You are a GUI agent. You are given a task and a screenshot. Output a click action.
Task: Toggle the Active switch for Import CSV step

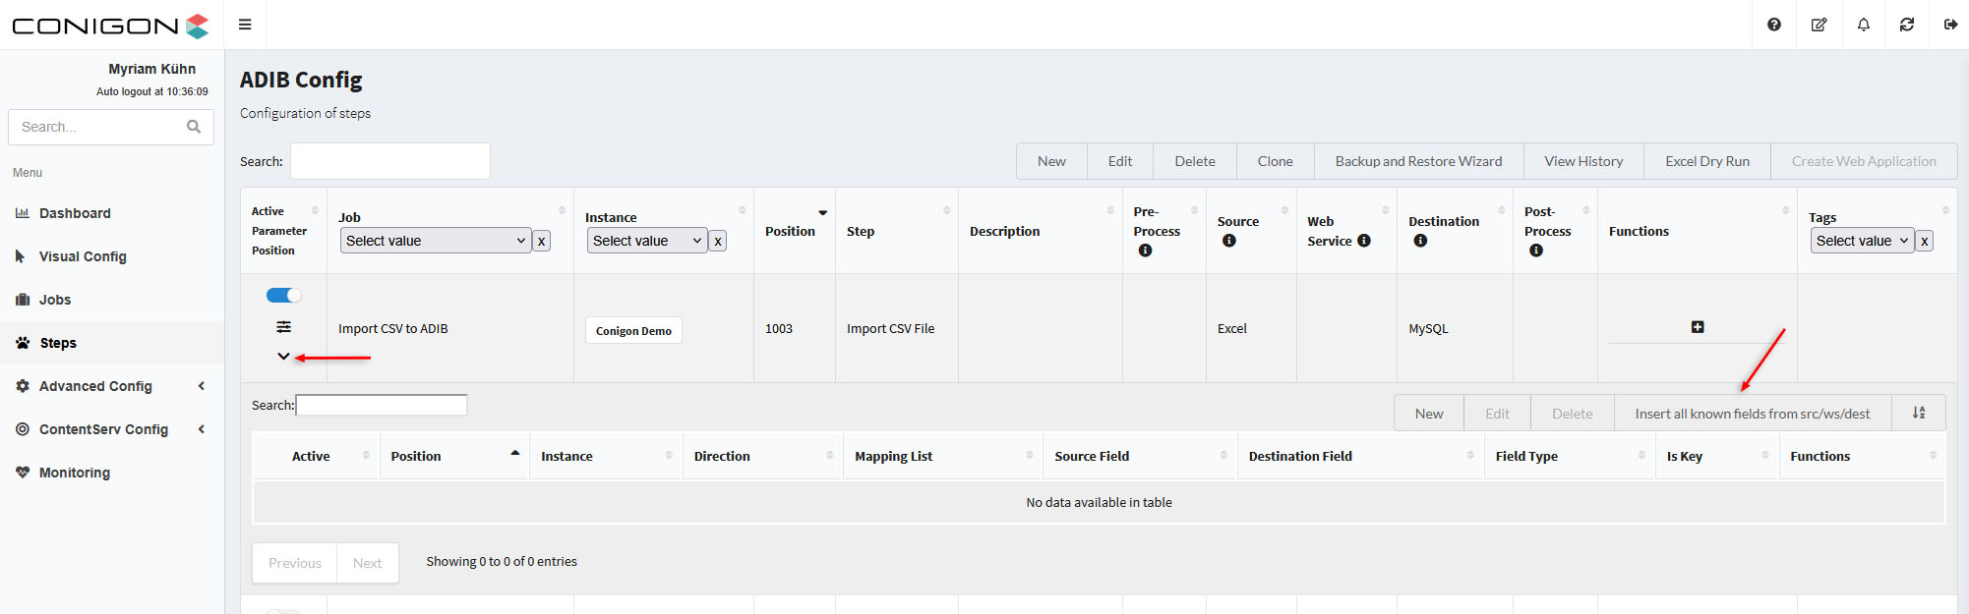click(x=283, y=296)
